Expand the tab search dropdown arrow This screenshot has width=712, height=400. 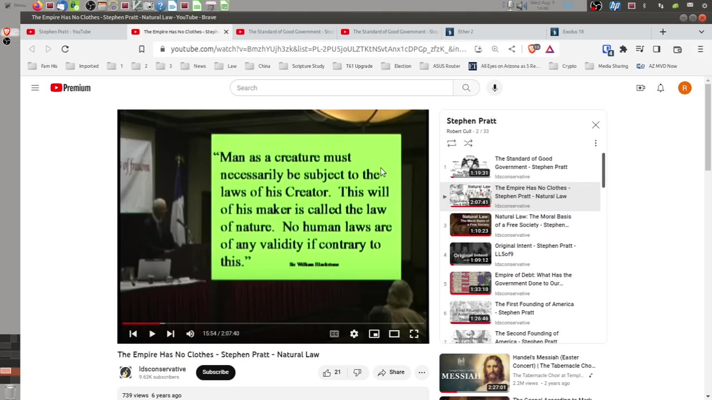(x=701, y=32)
